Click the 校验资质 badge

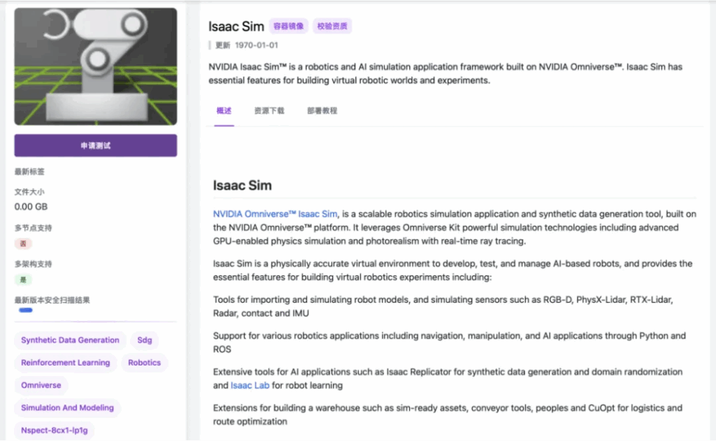coord(331,27)
